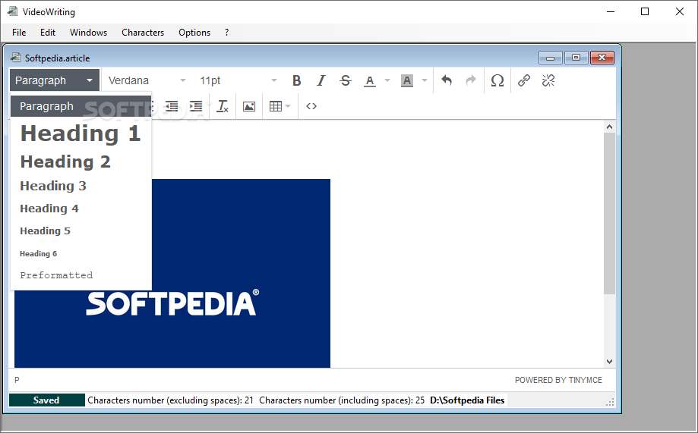Select Heading 2 format
The height and width of the screenshot is (433, 698).
pos(81,162)
